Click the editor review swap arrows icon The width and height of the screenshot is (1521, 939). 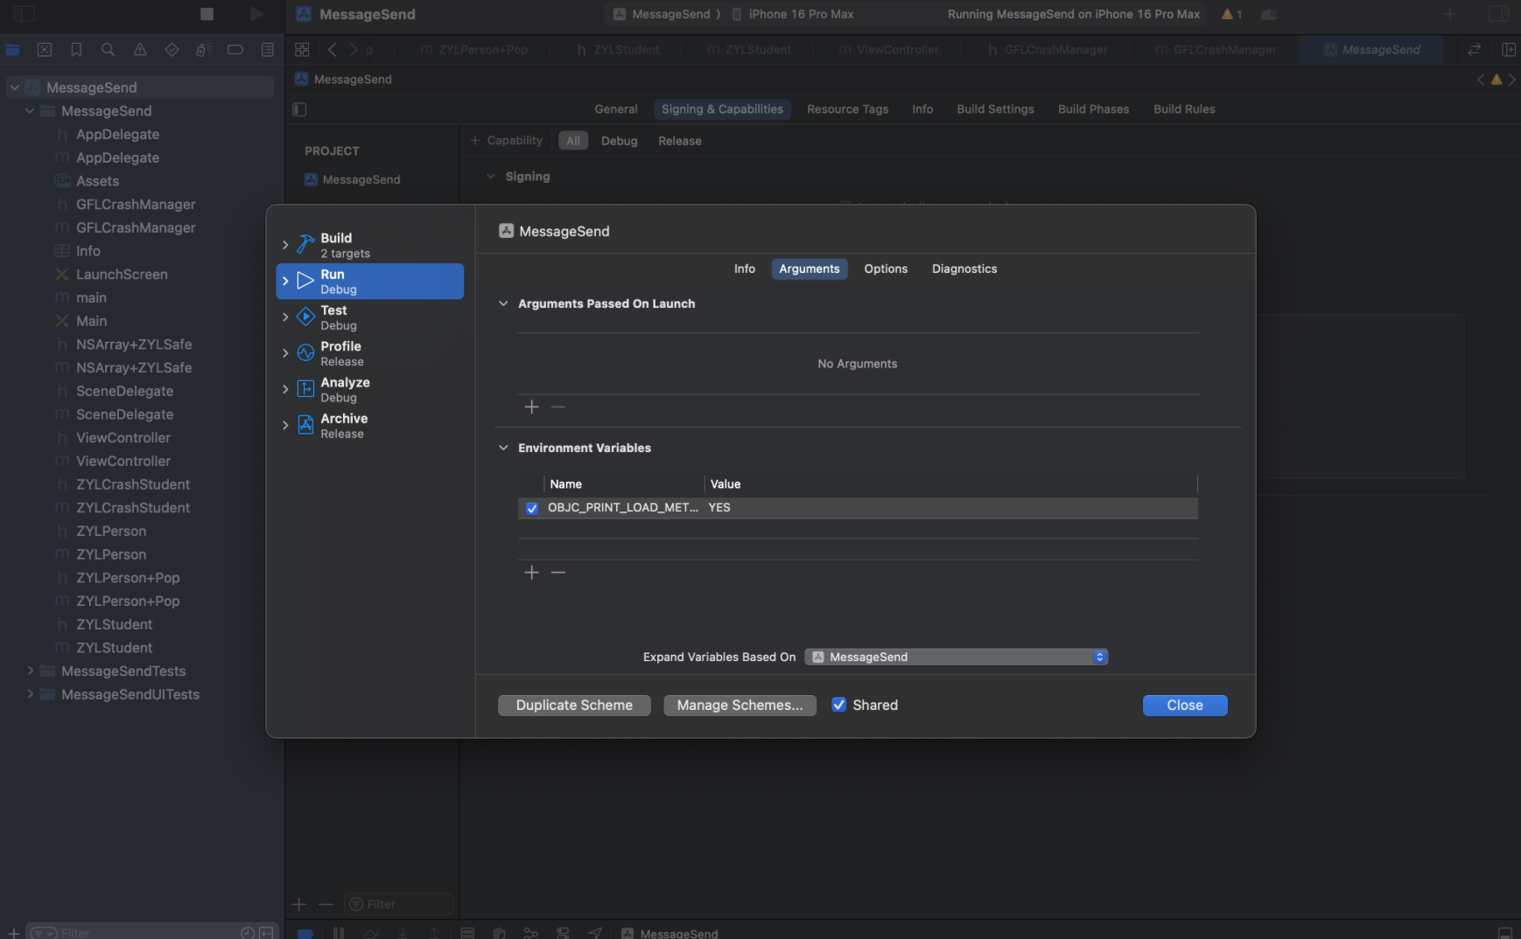pyautogui.click(x=1475, y=50)
